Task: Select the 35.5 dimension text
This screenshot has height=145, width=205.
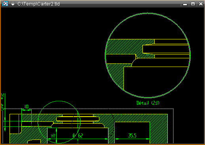Action: click(132, 136)
